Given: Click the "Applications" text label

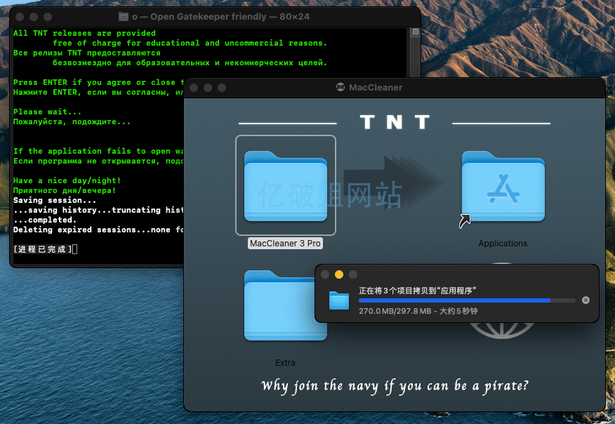Looking at the screenshot, I should coord(503,244).
